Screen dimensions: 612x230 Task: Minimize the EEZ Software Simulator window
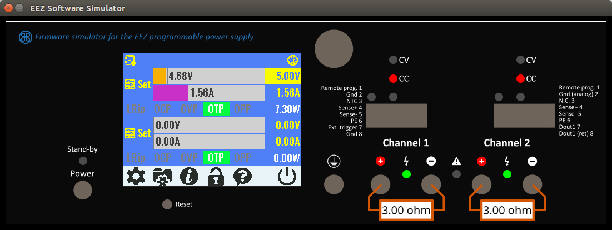coord(19,8)
